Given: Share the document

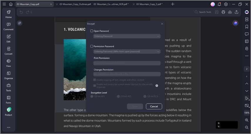Looking at the screenshot, I should (236, 12).
